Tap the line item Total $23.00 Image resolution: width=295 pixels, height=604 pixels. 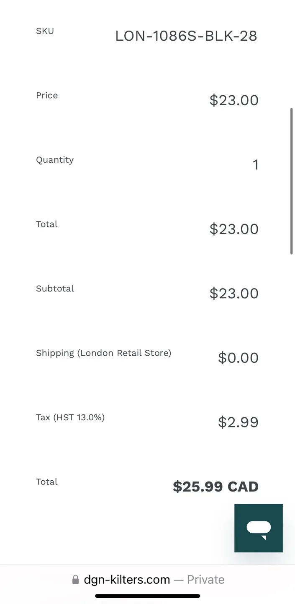pos(234,229)
